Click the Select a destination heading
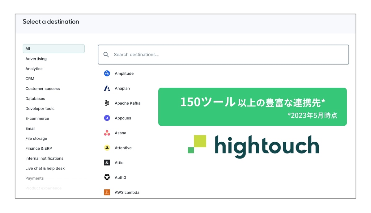Viewport: 371px width, 213px height. [51, 22]
